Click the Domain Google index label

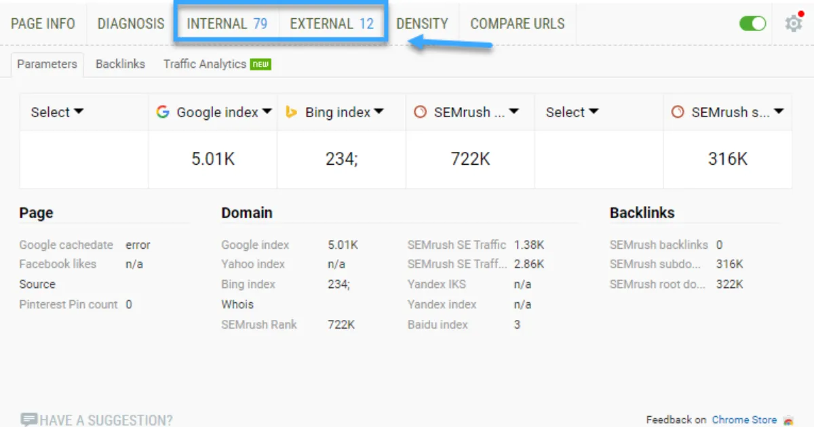point(255,245)
